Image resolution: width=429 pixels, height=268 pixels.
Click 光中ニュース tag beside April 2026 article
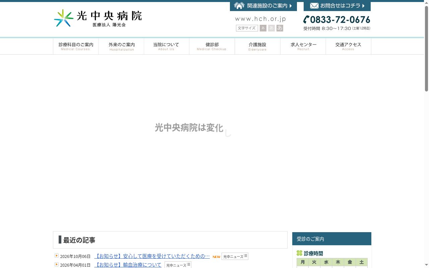point(178,265)
